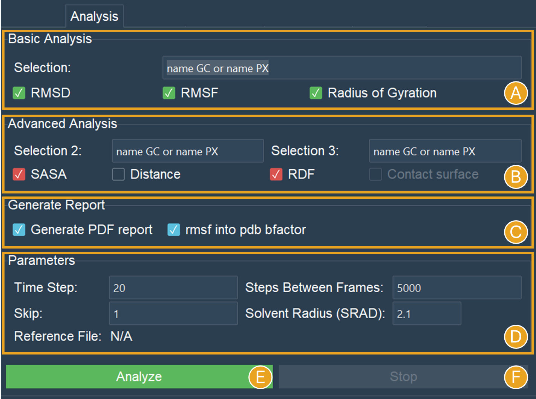Click the Skip value field
The image size is (536, 399).
(x=173, y=313)
